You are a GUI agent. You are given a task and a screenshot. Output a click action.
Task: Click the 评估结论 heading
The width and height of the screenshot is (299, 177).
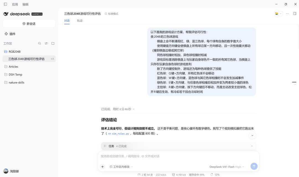click(x=109, y=120)
